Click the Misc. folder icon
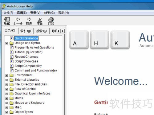Image resolution: width=154 pixels, height=115 pixels. [x=11, y=107]
